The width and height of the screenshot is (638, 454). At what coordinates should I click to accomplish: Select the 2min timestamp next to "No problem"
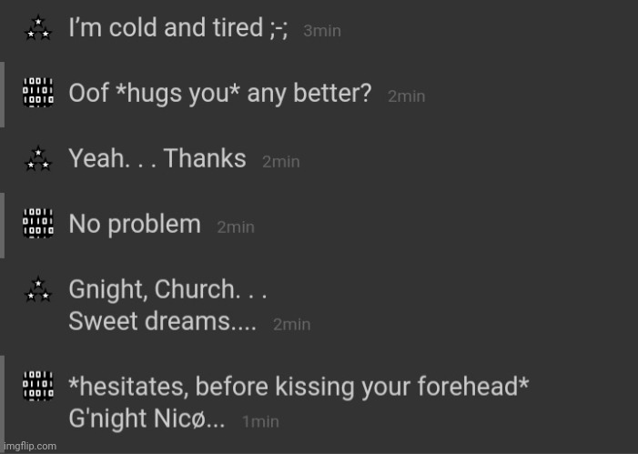(x=236, y=227)
